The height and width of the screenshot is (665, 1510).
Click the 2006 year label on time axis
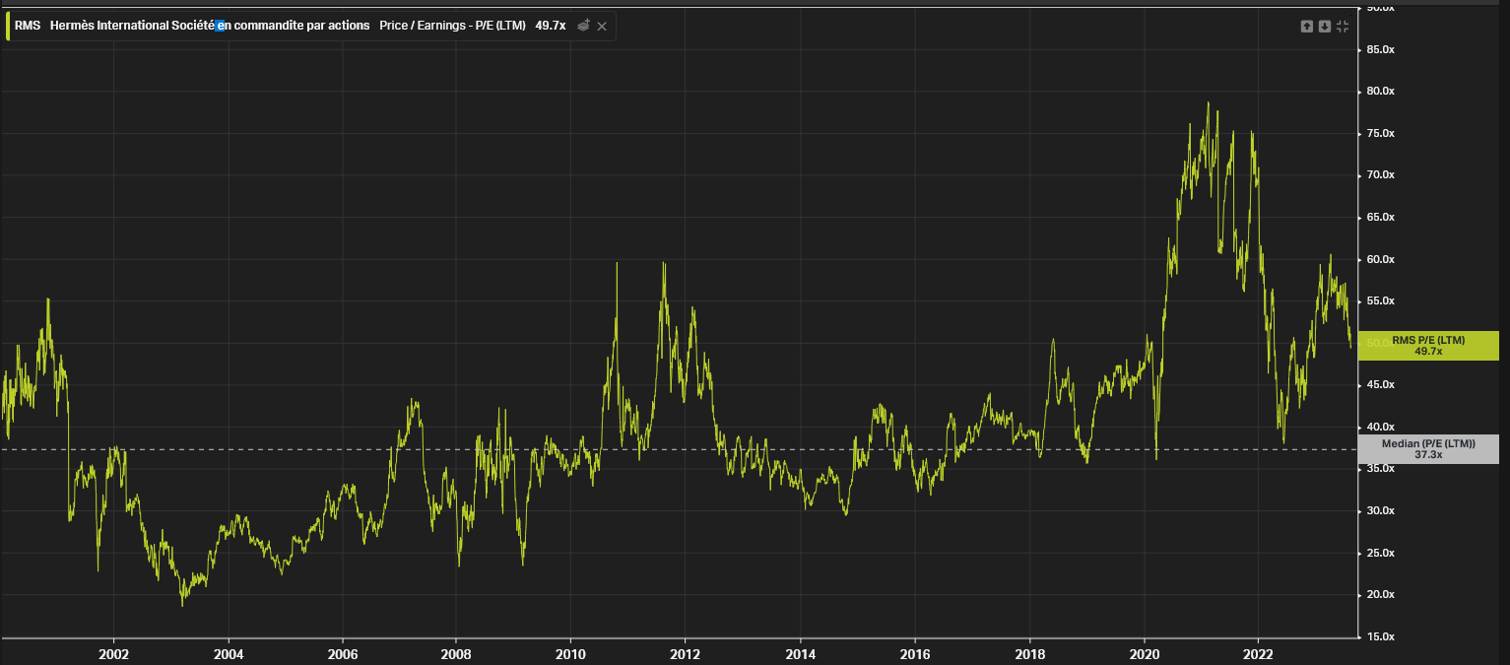[343, 654]
